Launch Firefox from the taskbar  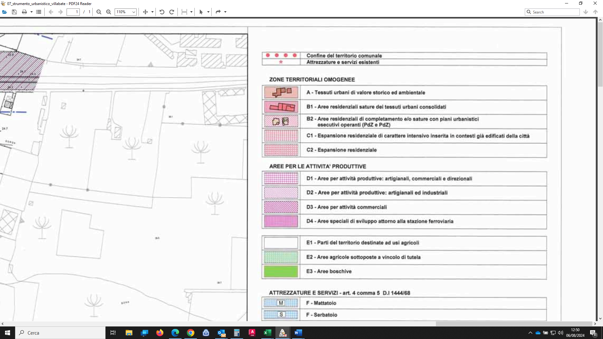pyautogui.click(x=160, y=333)
